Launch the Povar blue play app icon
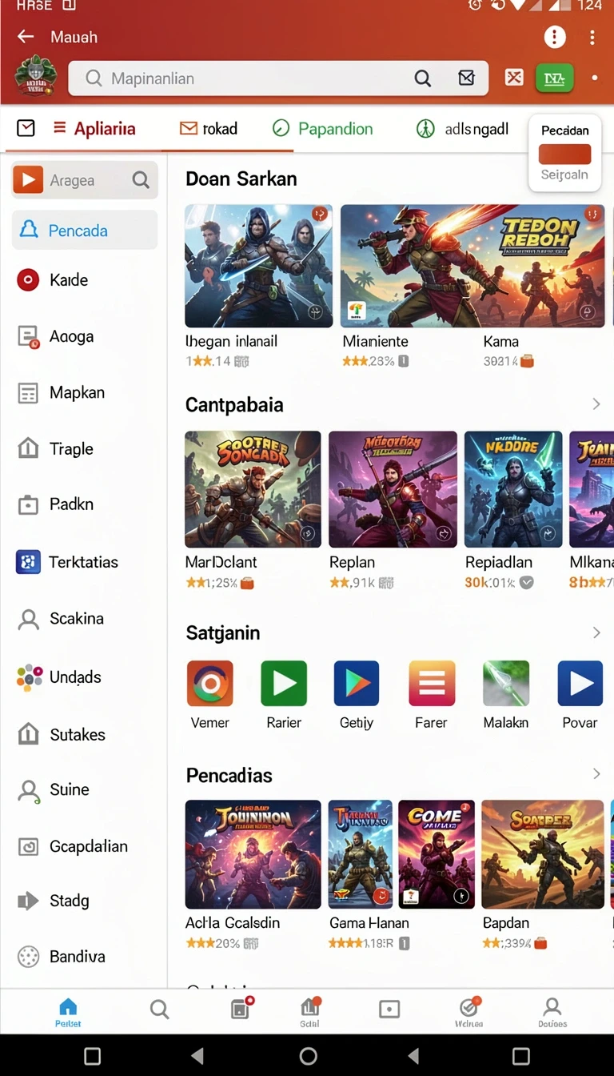The width and height of the screenshot is (614, 1076). click(x=580, y=683)
